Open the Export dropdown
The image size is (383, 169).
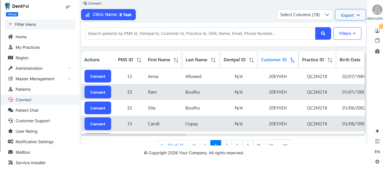[x=350, y=15]
